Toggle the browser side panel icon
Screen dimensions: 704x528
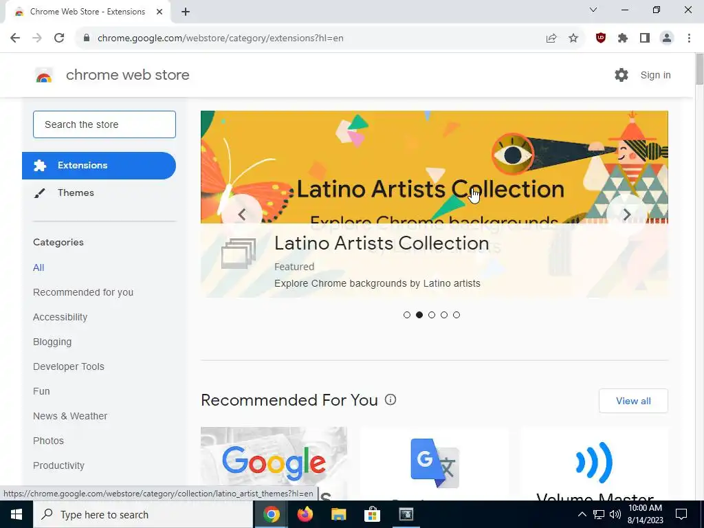[645, 38]
